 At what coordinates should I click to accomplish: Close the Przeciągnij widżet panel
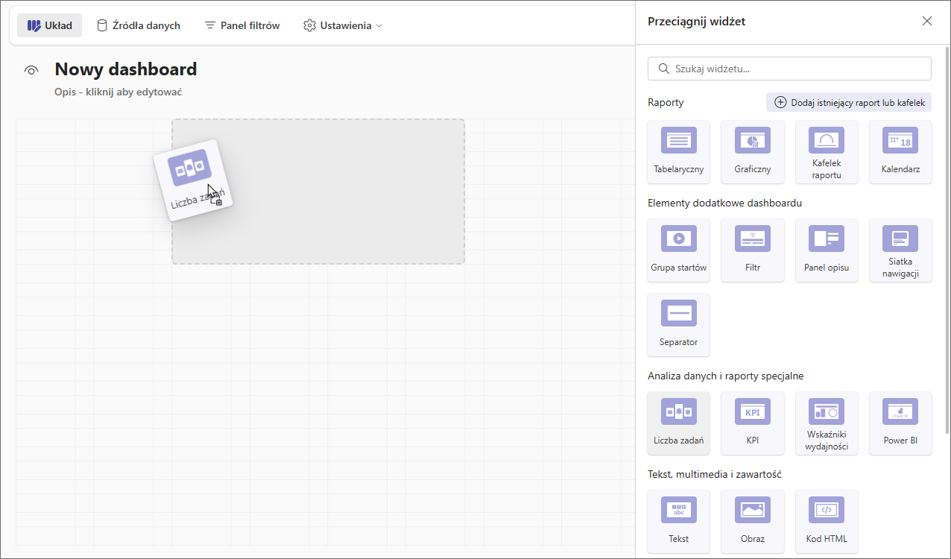pyautogui.click(x=927, y=21)
